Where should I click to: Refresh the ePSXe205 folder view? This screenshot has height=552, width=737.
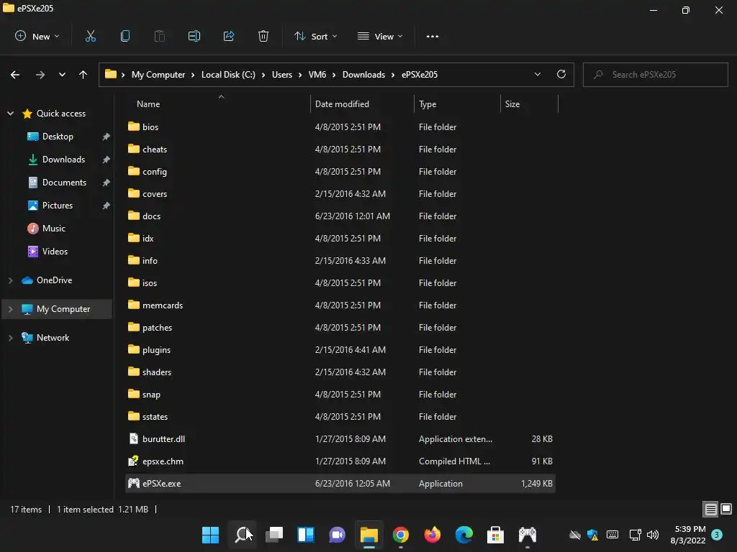[x=561, y=74]
